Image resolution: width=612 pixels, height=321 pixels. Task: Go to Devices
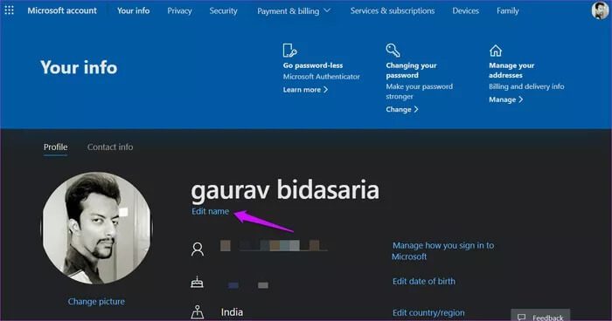click(466, 11)
